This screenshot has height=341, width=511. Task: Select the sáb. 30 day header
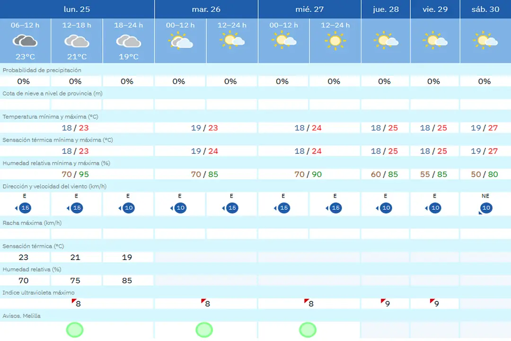click(x=485, y=9)
